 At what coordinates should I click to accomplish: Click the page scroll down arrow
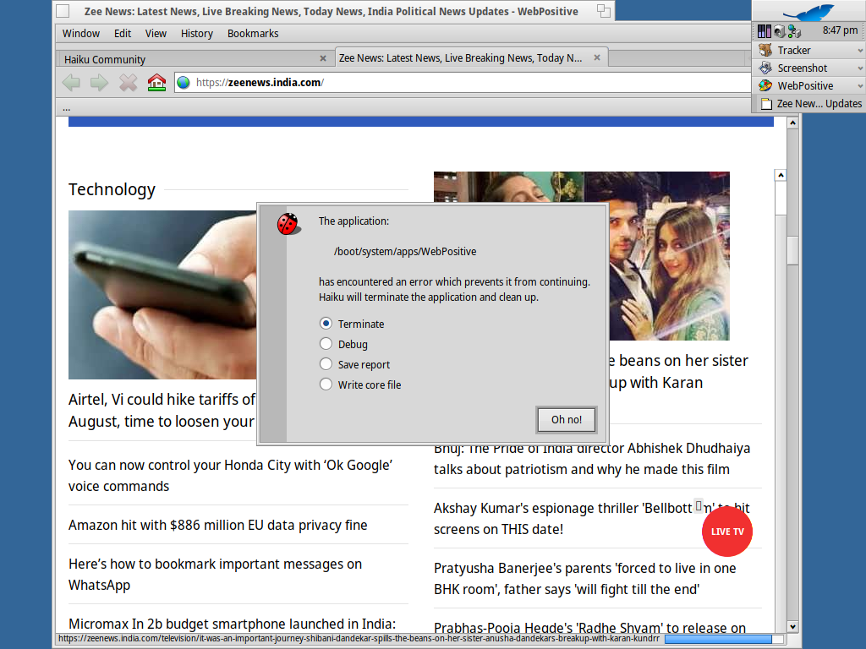pyautogui.click(x=792, y=627)
